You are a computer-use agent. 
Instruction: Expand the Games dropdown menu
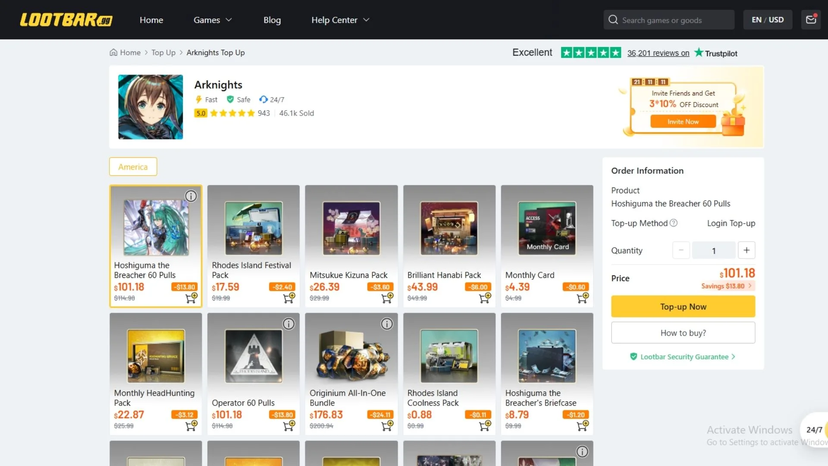click(213, 20)
